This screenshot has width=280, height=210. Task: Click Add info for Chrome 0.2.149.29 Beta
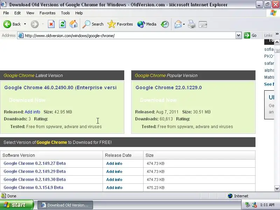114,171
